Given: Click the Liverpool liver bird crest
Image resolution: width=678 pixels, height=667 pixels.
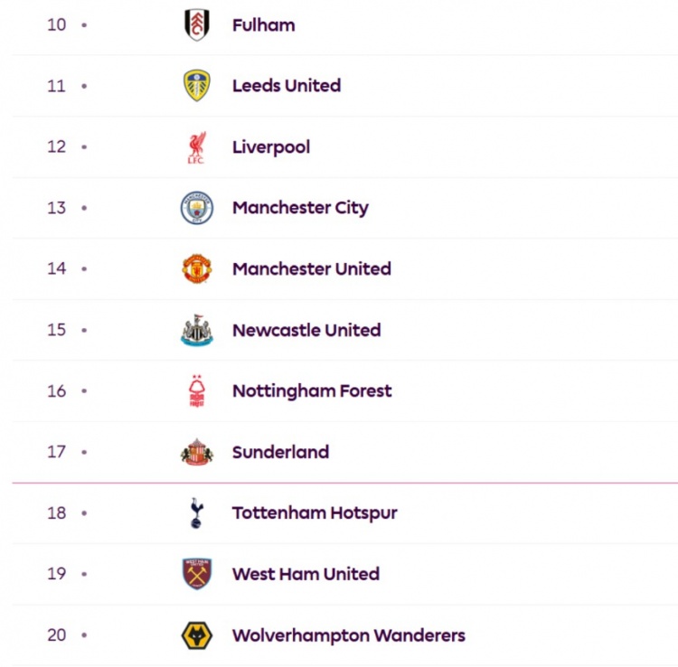Looking at the screenshot, I should (197, 147).
